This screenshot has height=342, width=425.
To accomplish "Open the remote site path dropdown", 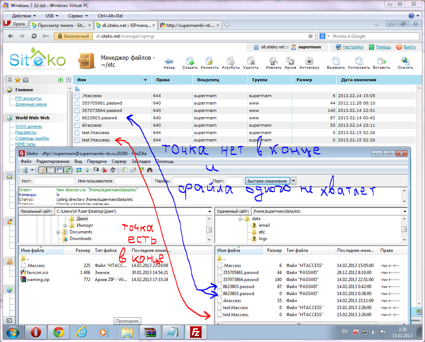I will pyautogui.click(x=405, y=212).
